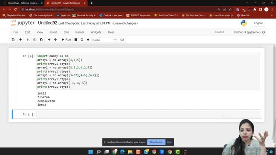The image size is (276, 155).
Task: Open the View menu
Action: (40, 32)
